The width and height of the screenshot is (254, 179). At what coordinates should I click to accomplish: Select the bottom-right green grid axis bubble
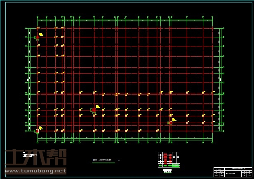212,142
